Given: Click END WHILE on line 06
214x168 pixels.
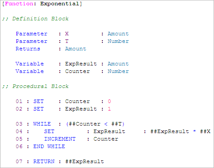Looking at the screenshot, I should pos(49,146).
